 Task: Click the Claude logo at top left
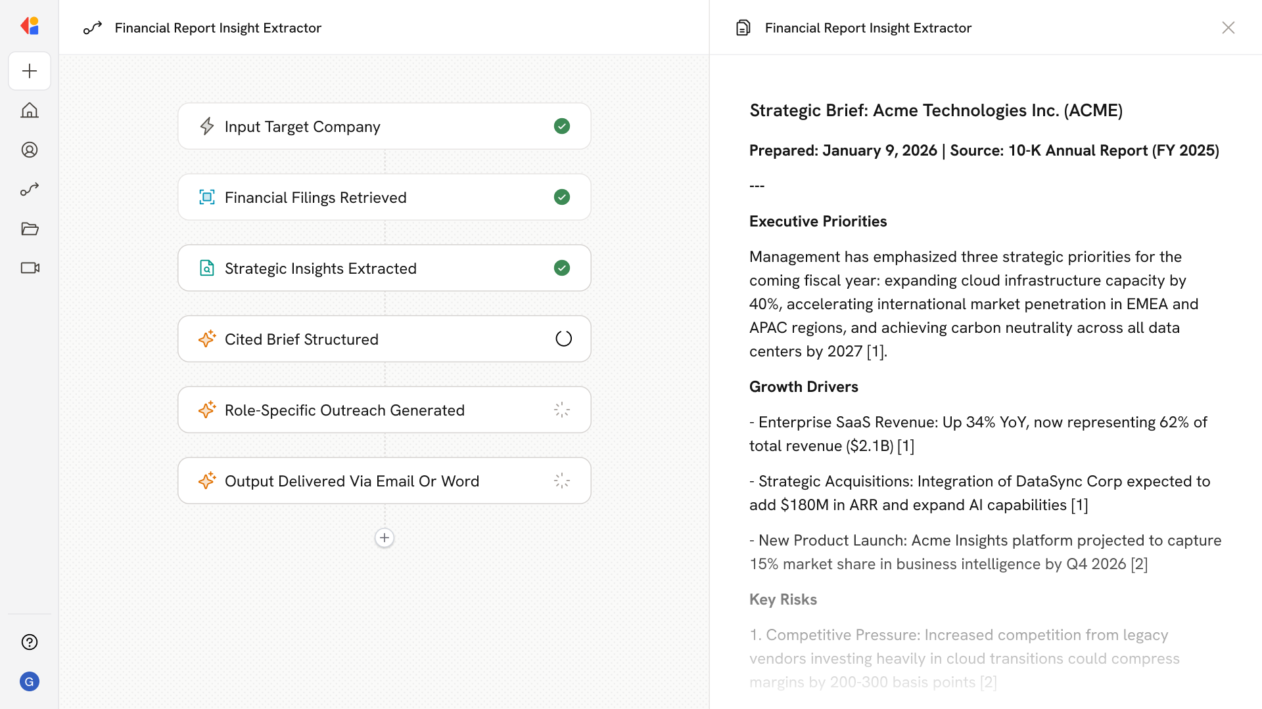click(x=30, y=26)
